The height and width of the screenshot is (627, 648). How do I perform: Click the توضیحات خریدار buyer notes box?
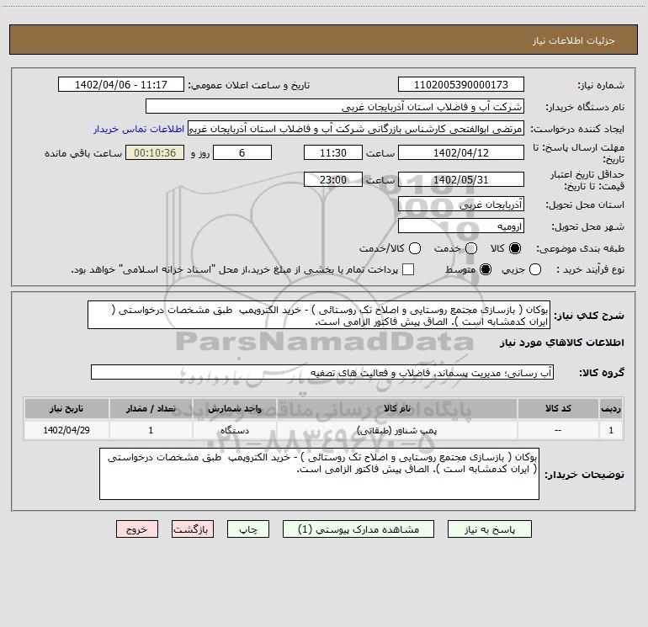pyautogui.click(x=320, y=474)
